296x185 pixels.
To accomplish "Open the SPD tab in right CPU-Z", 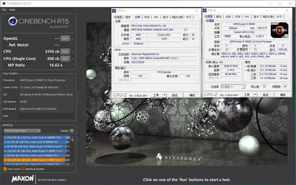I will (247, 17).
